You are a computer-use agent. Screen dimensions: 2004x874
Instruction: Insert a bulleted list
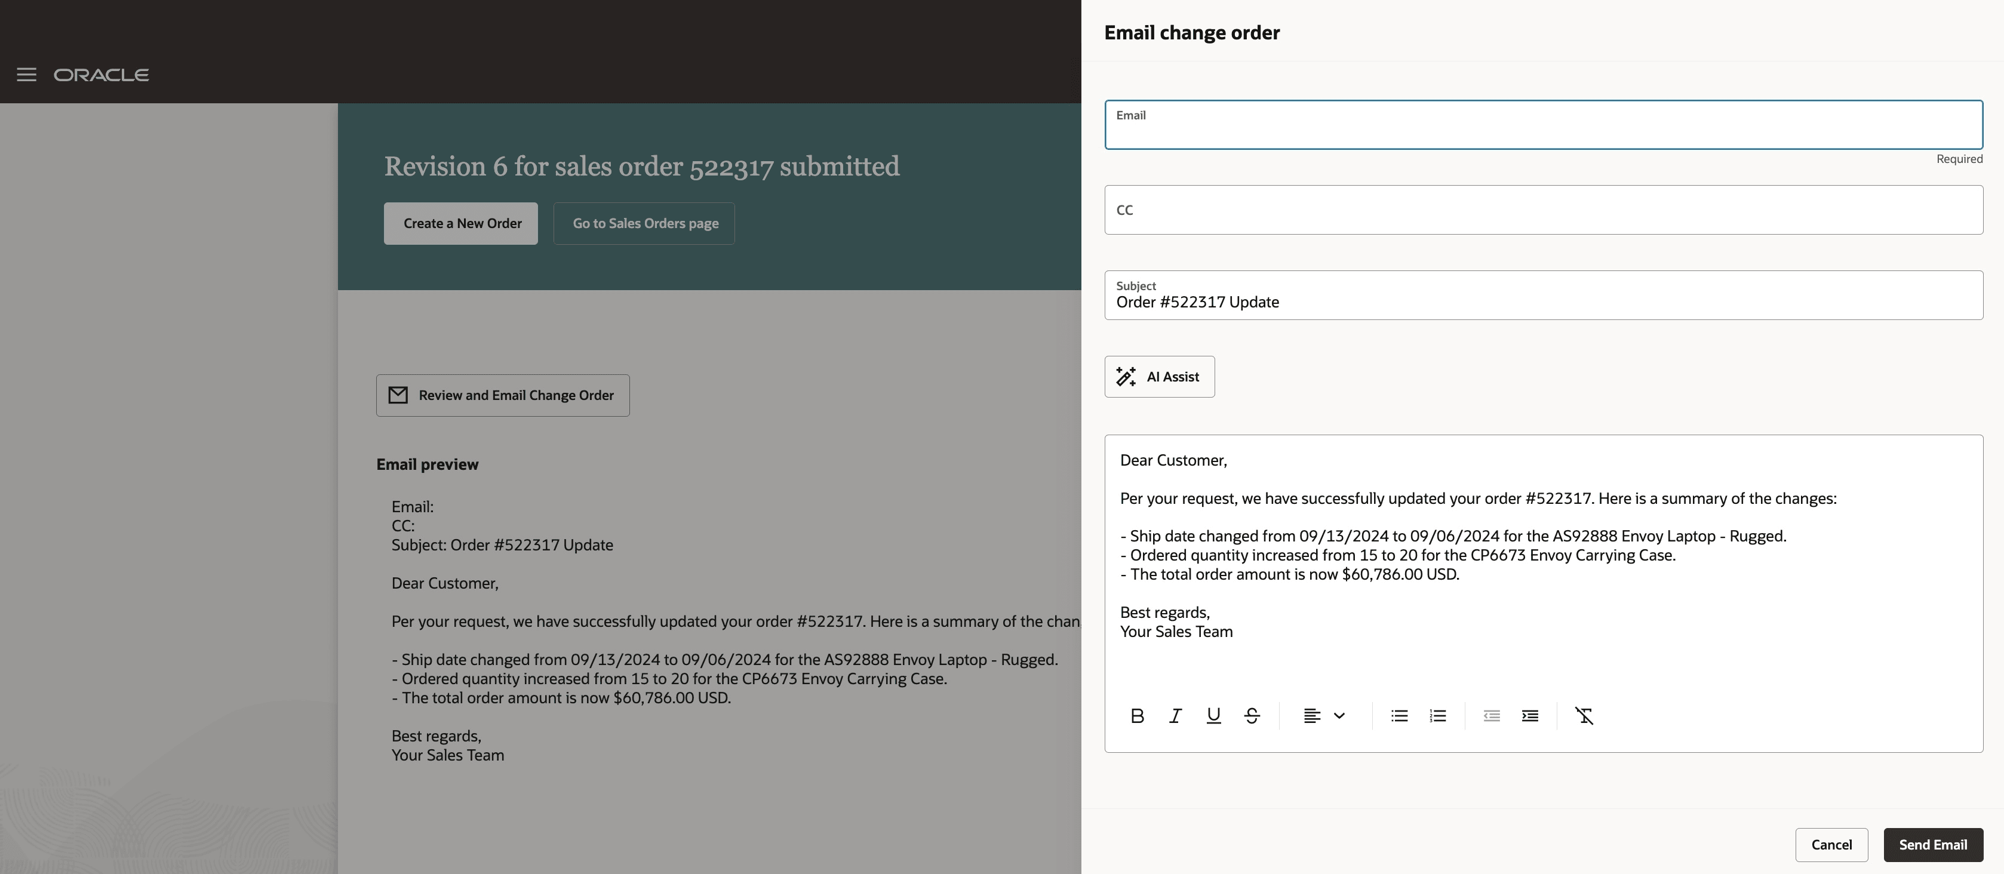[1399, 715]
